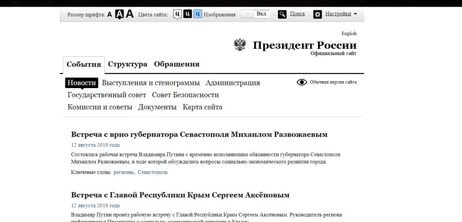Expand the Настройки dropdown arrow
This screenshot has height=222, width=462.
click(355, 14)
